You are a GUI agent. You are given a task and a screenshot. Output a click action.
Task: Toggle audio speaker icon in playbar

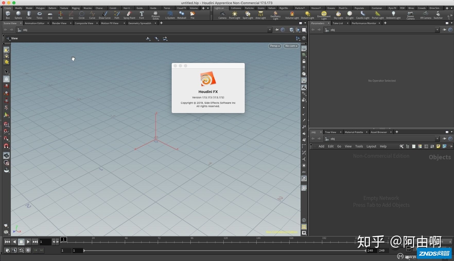[x=14, y=250]
